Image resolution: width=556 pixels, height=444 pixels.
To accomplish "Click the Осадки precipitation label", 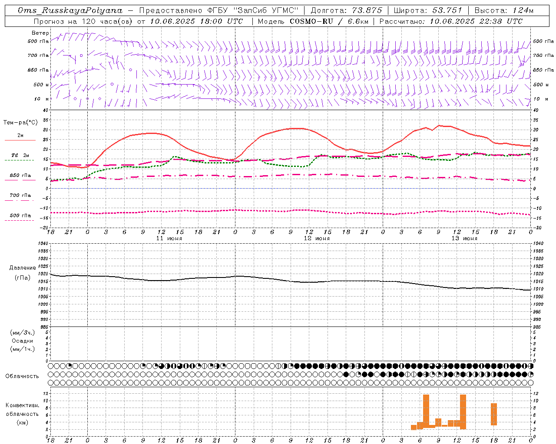I will (x=23, y=341).
